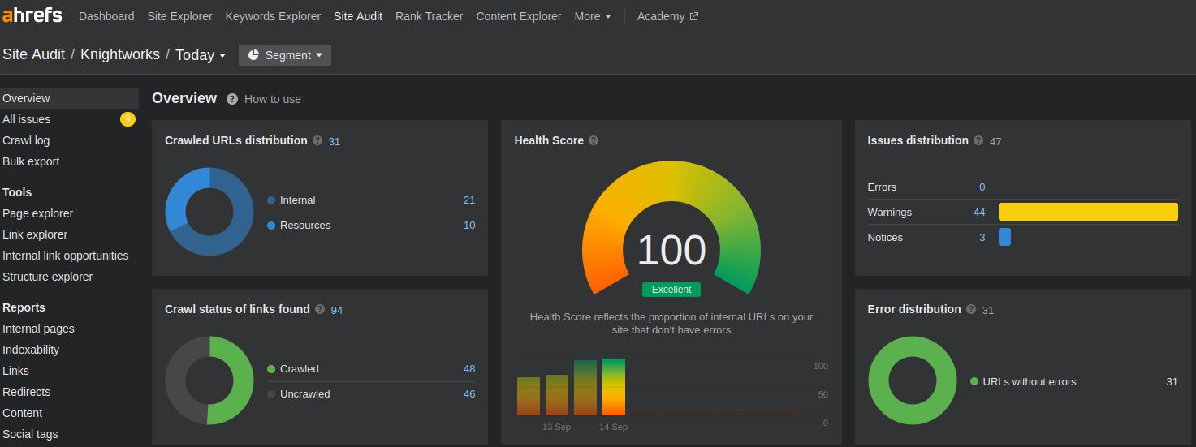Click the Crawled green legend dot
The image size is (1196, 447).
[271, 369]
